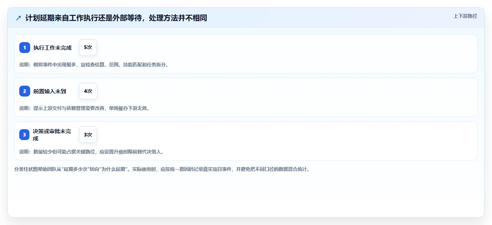
Task: Click the 4次 count chip
Action: click(x=88, y=91)
